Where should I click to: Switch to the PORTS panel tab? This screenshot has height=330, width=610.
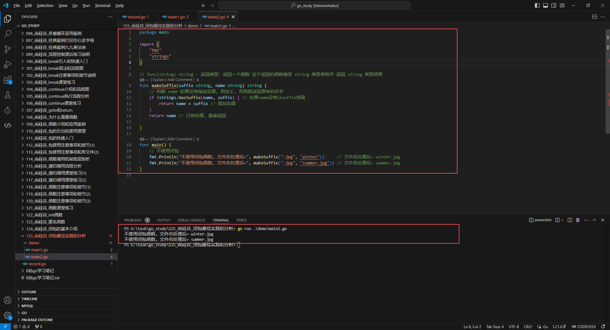[241, 220]
